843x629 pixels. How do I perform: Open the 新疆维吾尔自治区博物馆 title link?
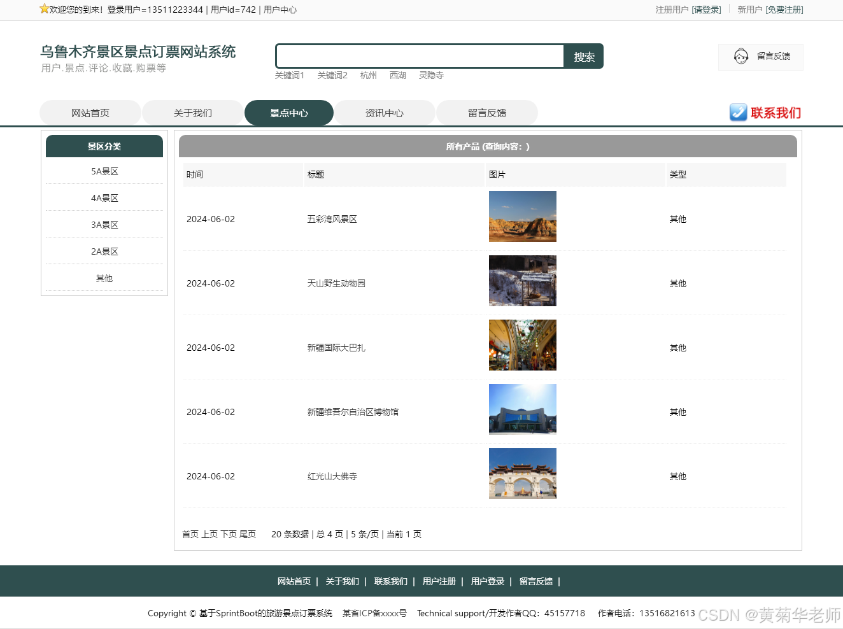[x=353, y=412]
